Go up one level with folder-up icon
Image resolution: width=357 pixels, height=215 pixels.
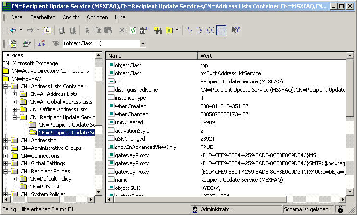point(47,30)
